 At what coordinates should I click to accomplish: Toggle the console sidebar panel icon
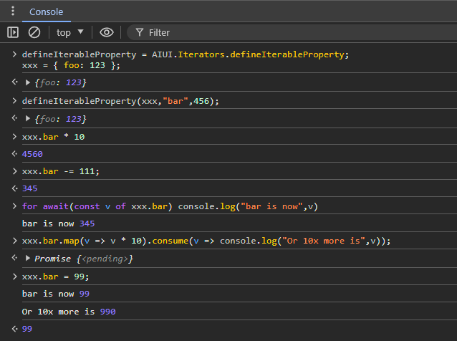[x=13, y=32]
